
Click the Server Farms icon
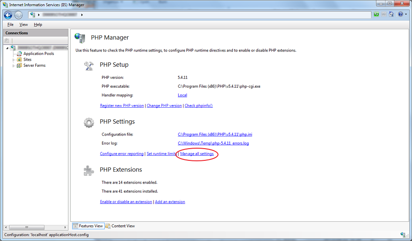click(19, 65)
